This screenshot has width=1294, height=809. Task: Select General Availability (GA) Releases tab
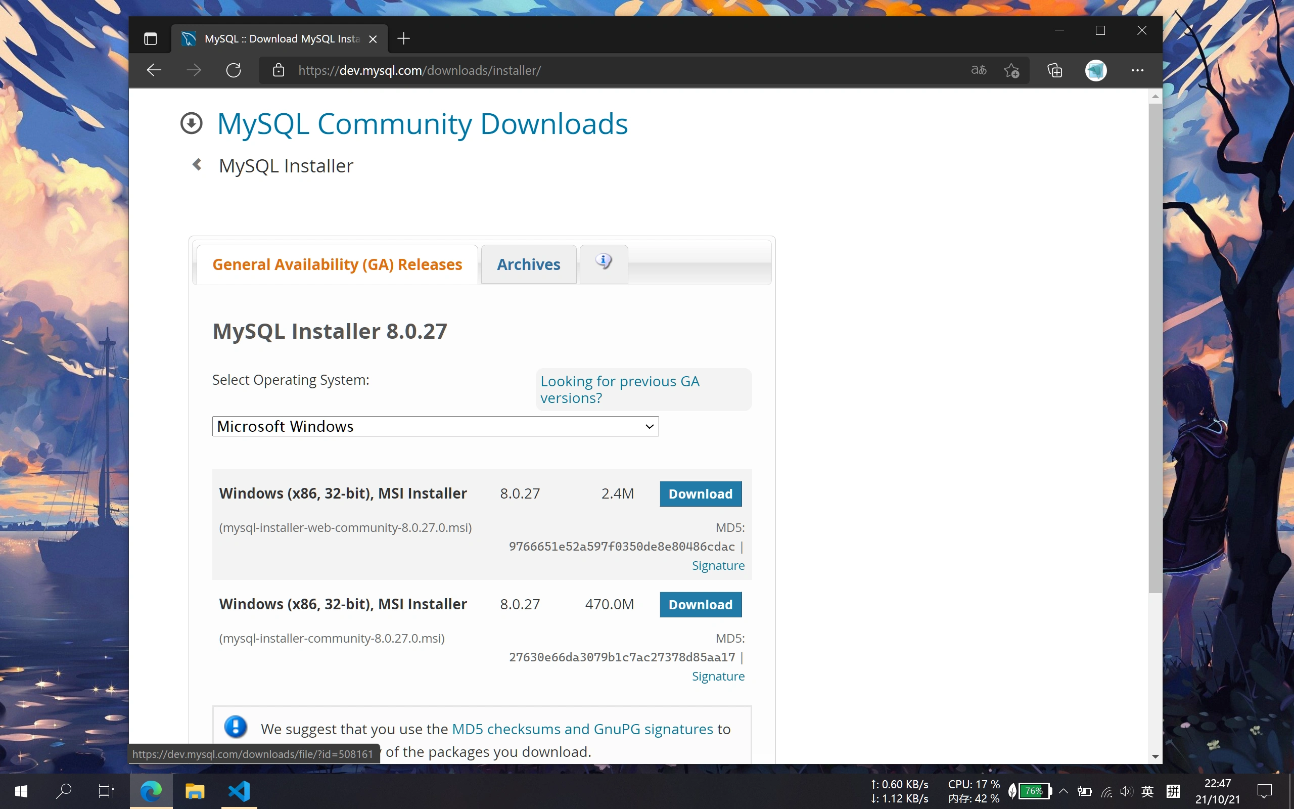point(338,264)
